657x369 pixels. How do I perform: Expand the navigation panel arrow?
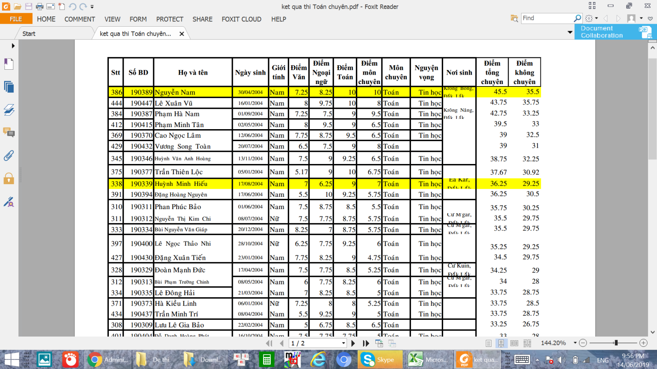(13, 46)
